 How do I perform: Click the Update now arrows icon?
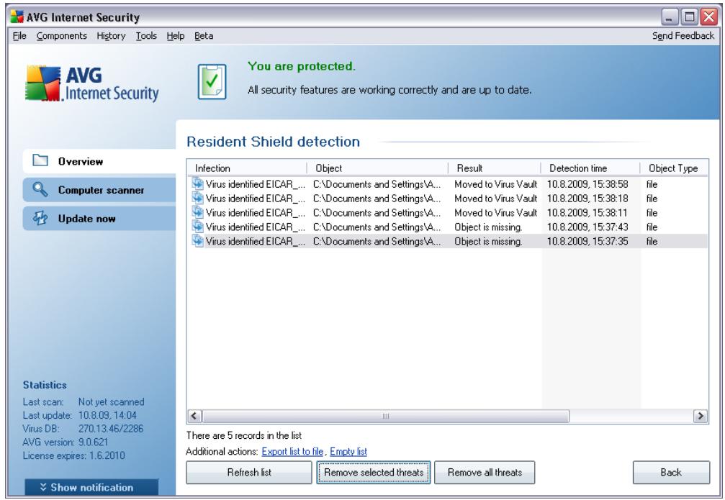[x=40, y=218]
